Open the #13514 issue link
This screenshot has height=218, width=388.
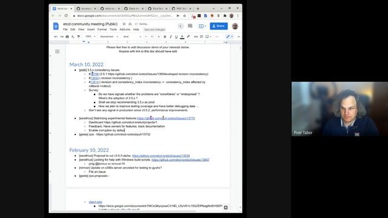coord(95,82)
